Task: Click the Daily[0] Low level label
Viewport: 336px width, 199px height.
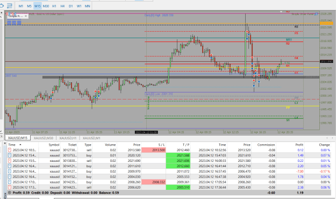Action: pos(159,94)
